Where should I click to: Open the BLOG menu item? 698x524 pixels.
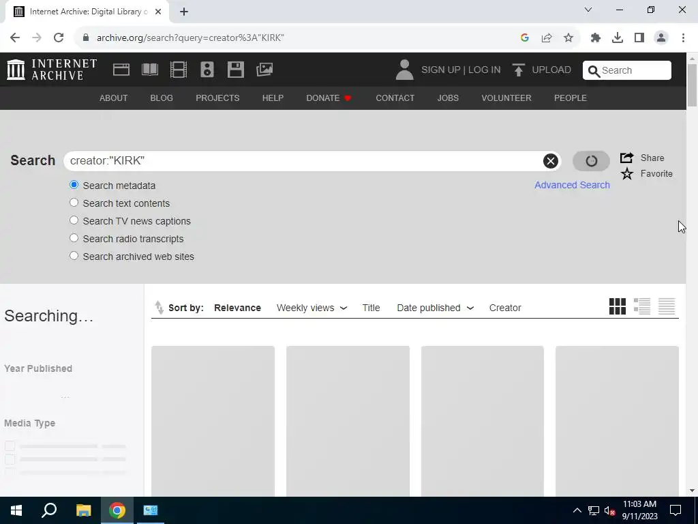click(x=162, y=98)
